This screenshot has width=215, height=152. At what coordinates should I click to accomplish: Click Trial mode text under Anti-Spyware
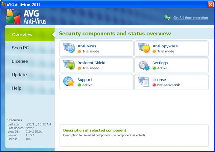[x=166, y=51]
